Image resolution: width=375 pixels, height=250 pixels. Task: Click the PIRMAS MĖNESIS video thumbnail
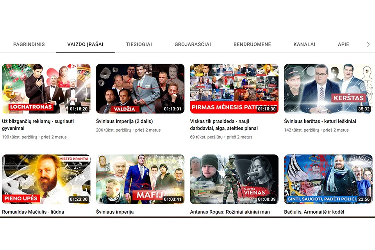234,88
